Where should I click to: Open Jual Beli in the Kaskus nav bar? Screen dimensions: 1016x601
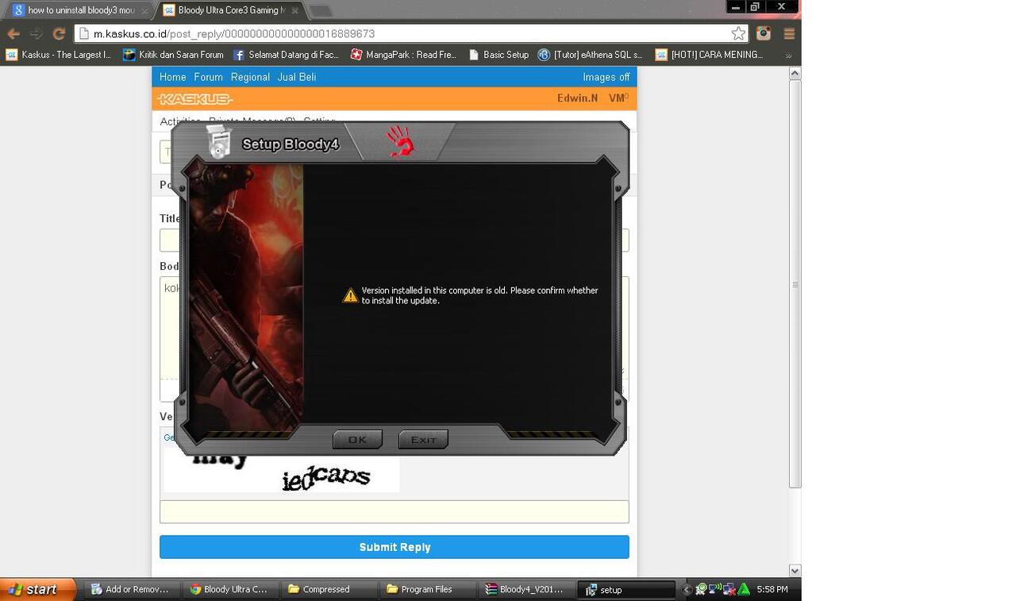297,77
